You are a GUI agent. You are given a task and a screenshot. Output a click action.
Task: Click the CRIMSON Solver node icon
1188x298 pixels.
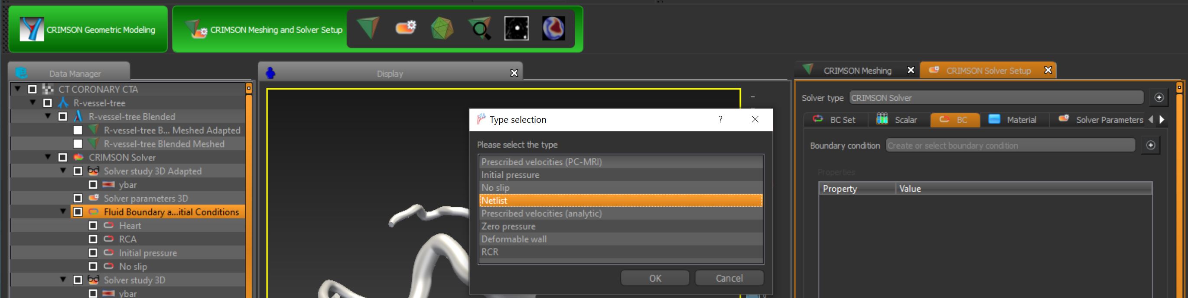78,157
